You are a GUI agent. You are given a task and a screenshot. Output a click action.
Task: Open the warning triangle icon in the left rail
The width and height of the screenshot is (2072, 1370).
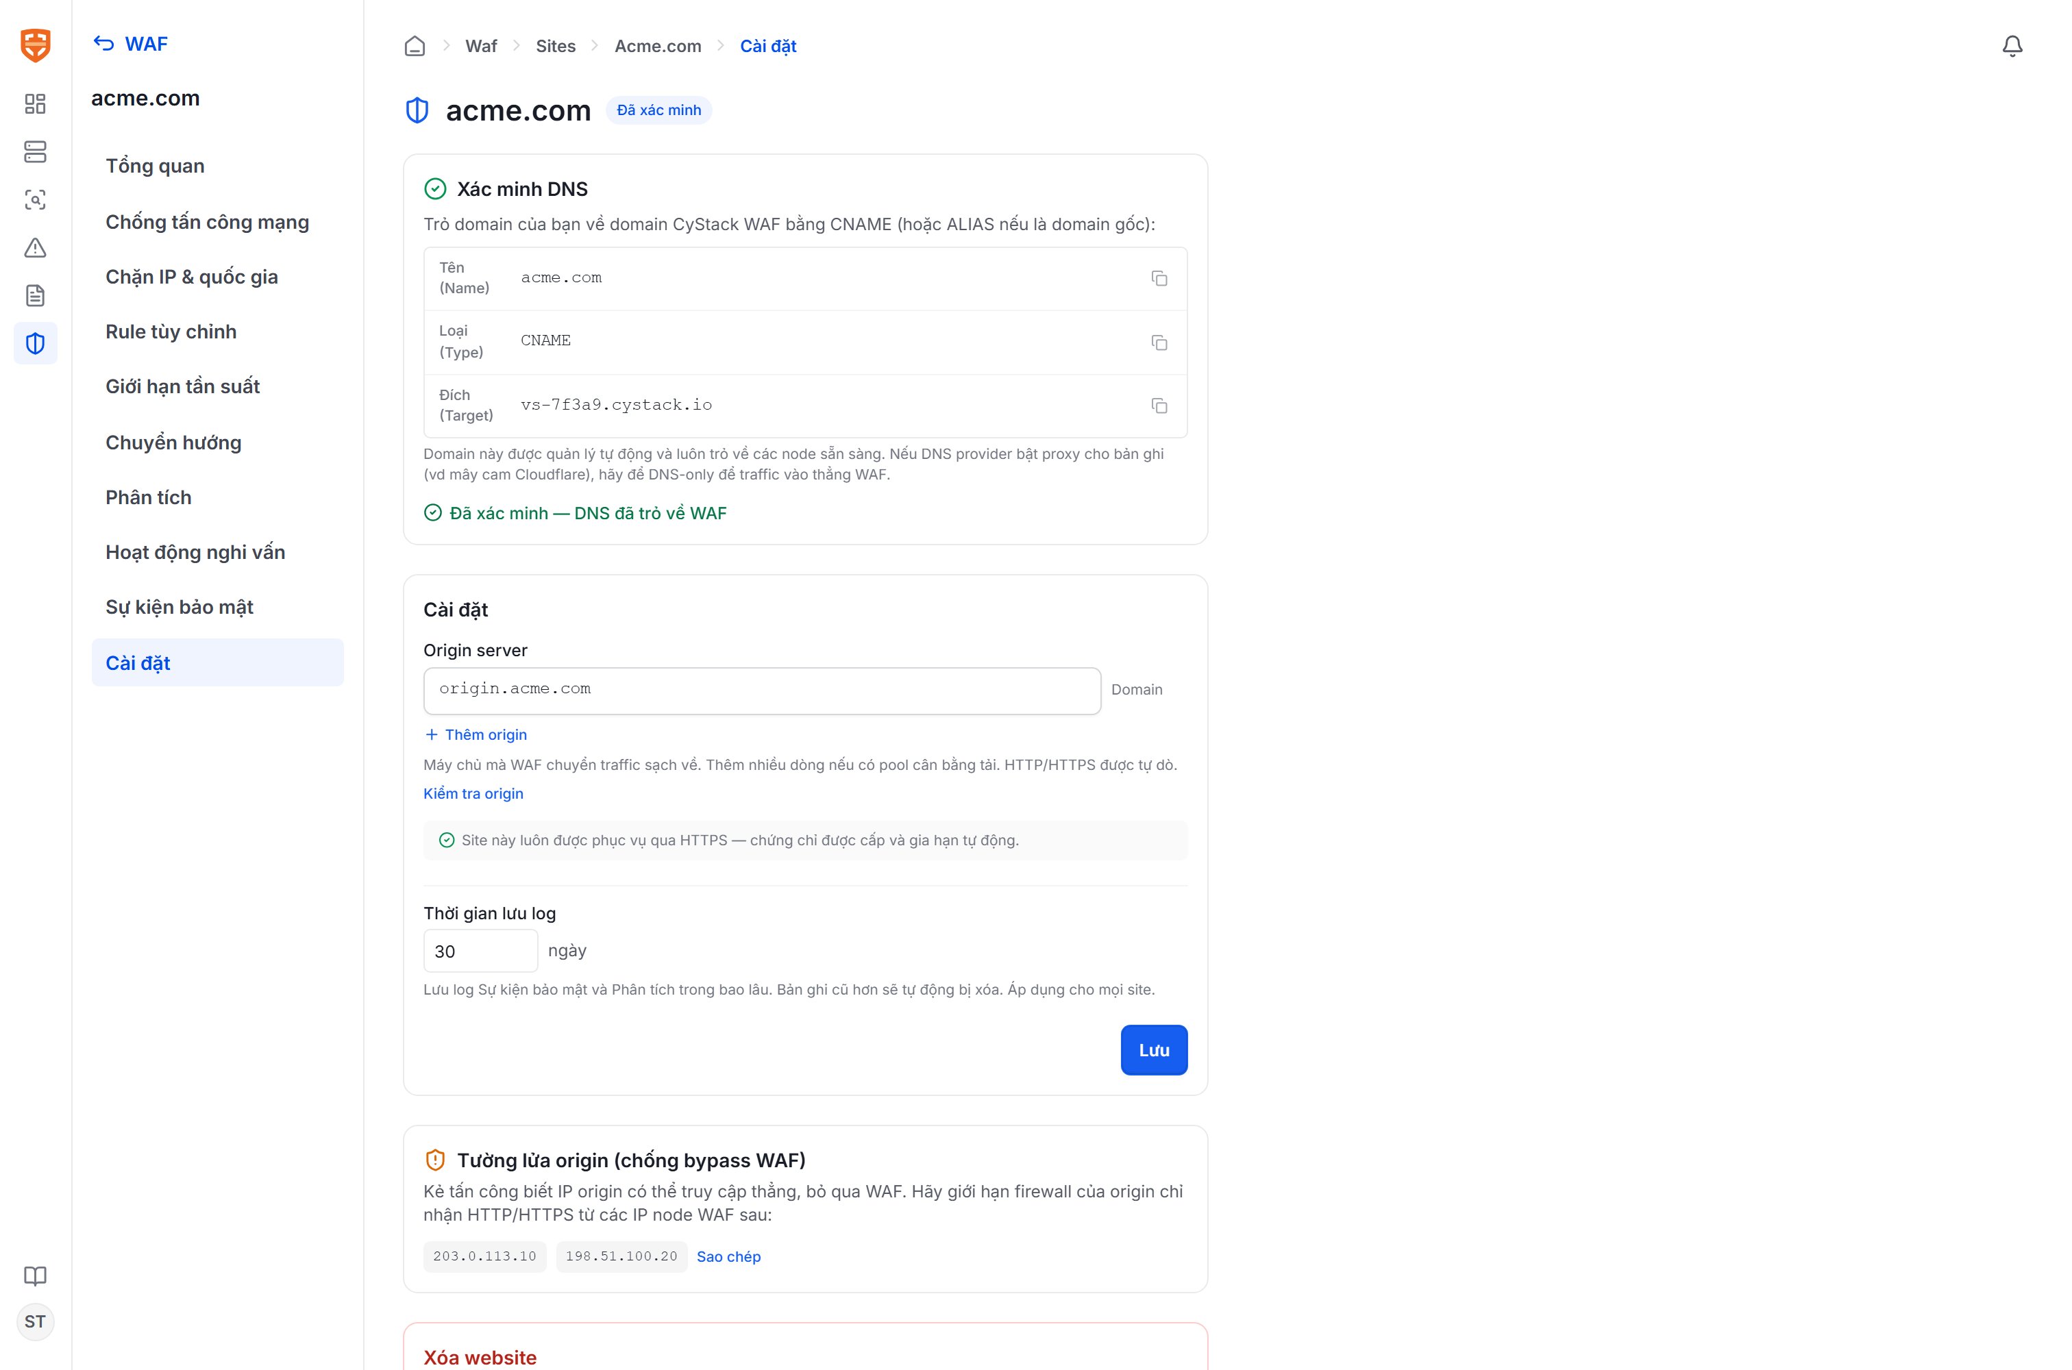35,248
